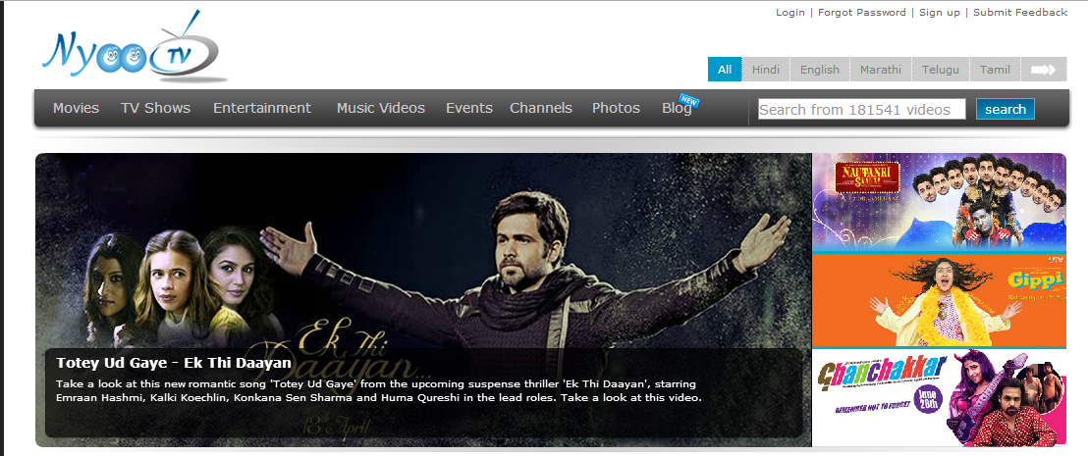Viewport: 1088px width, 456px height.
Task: Show more languages with the arrow button
Action: [1044, 70]
